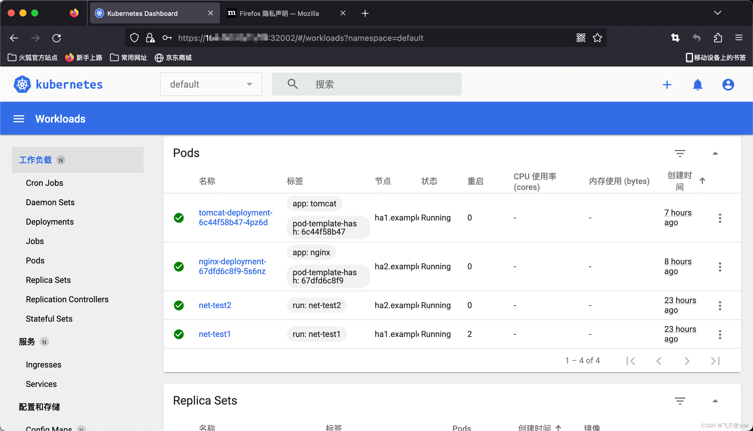The width and height of the screenshot is (753, 431).
Task: Open the 新手上路 bookmark
Action: pos(84,57)
